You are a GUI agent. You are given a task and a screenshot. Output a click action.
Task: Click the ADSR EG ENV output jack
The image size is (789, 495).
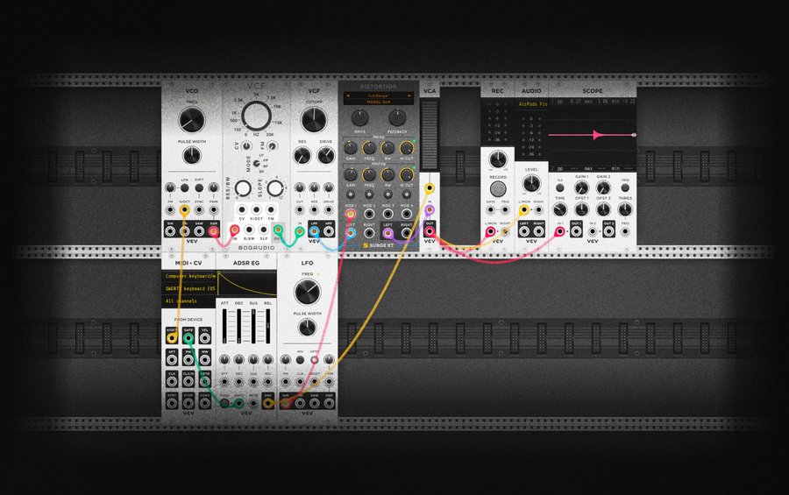coord(267,403)
